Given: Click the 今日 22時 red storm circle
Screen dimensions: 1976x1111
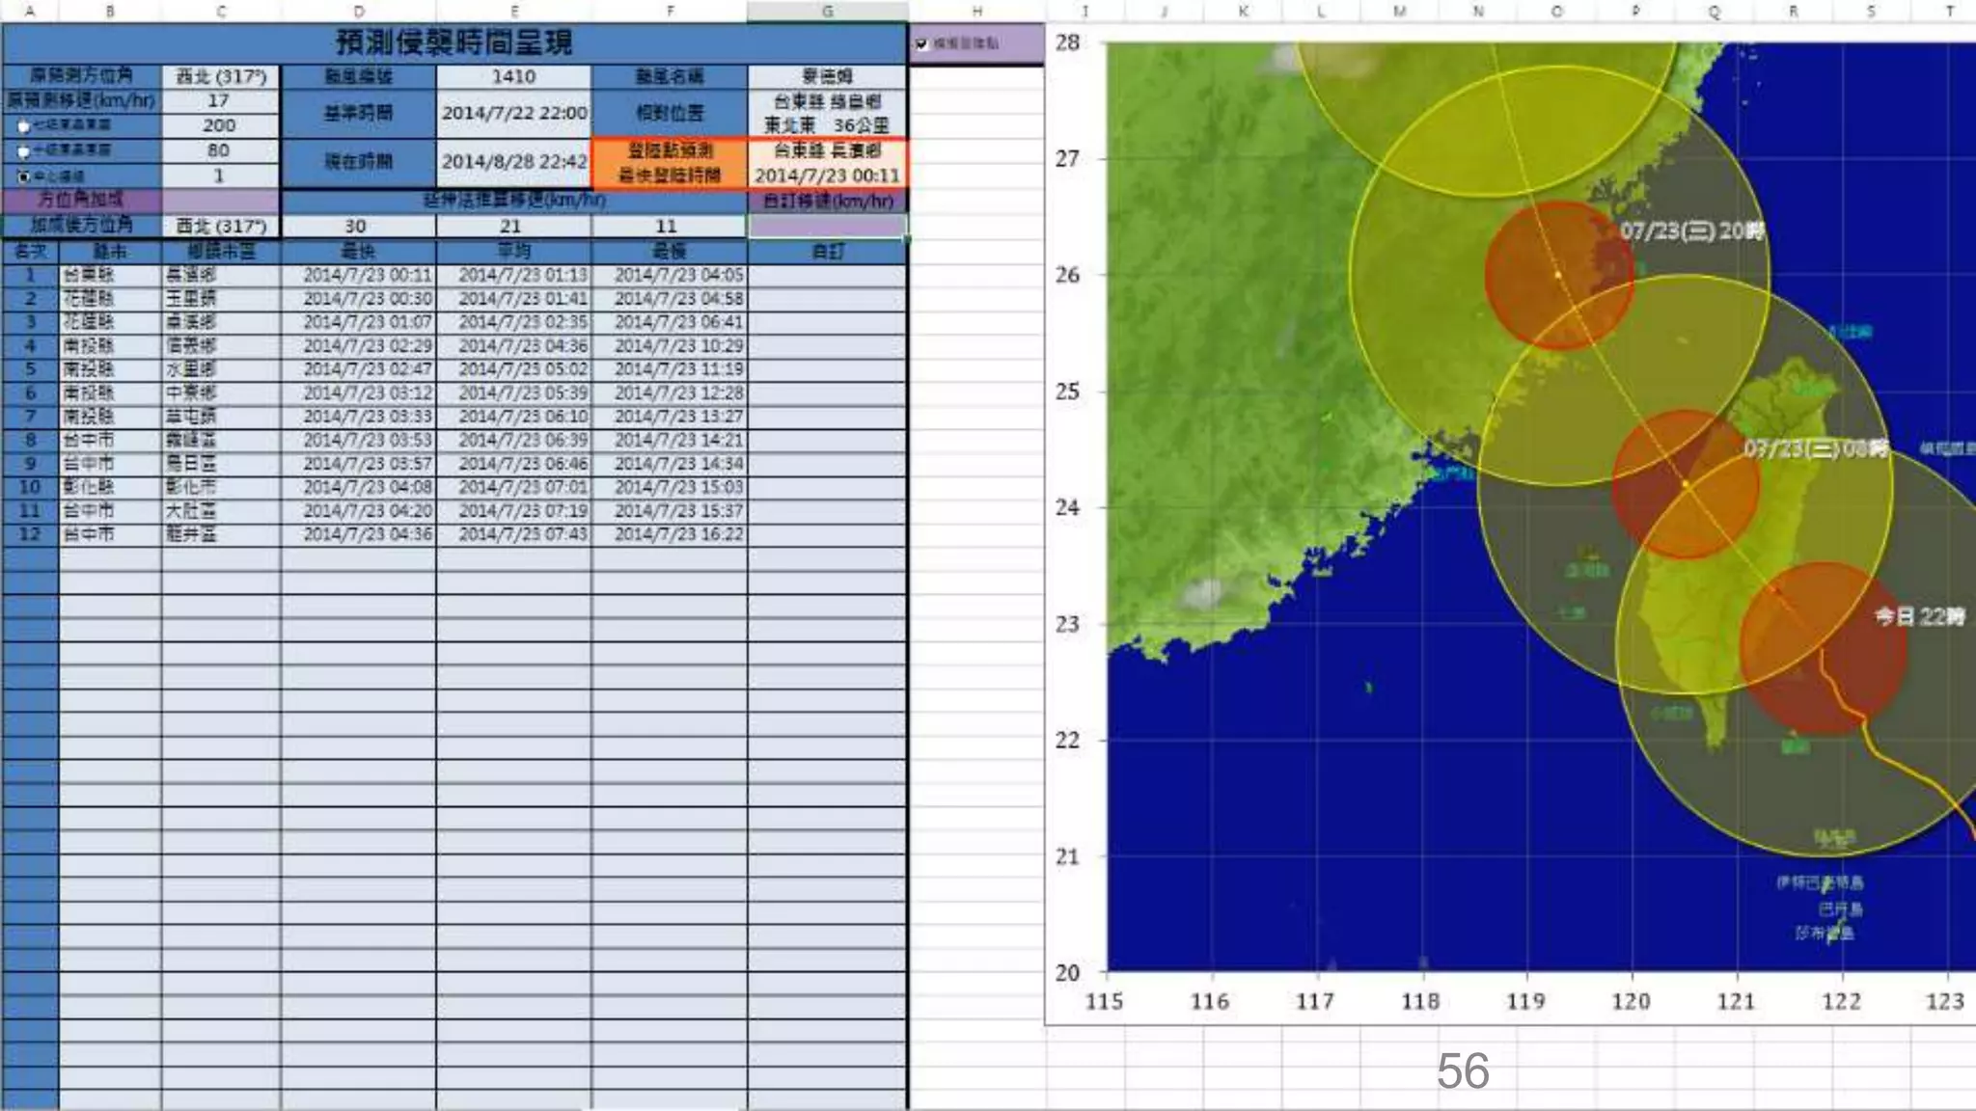Looking at the screenshot, I should 1824,648.
